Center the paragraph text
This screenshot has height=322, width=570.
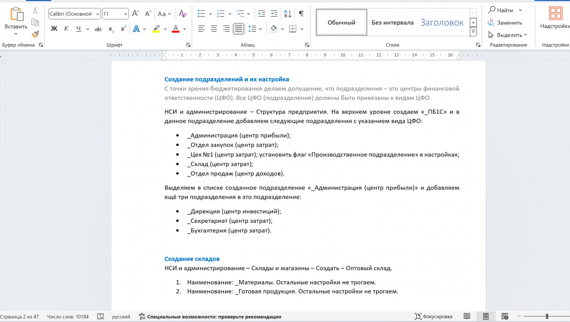click(x=214, y=29)
